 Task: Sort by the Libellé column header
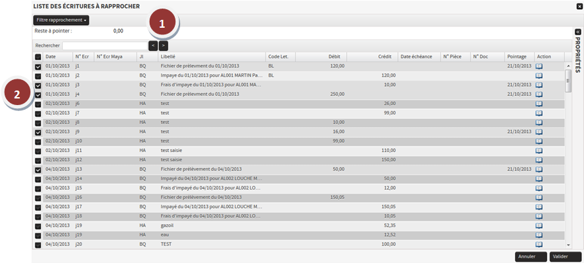(212, 56)
